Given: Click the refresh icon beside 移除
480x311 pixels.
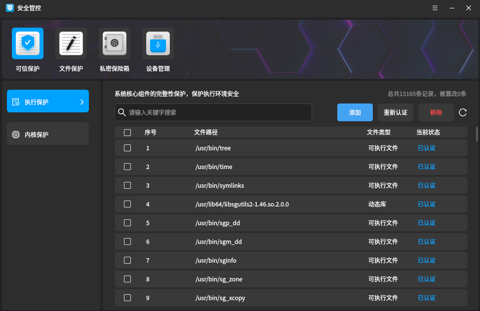Looking at the screenshot, I should coord(463,112).
